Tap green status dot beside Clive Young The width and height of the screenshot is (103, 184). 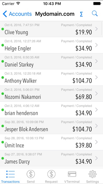pyautogui.click(x=3, y=29)
